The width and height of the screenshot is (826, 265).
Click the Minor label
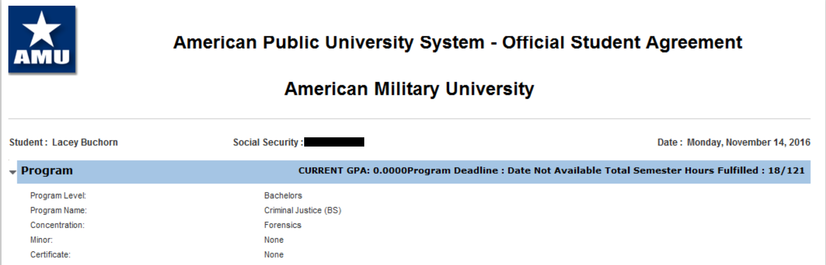click(x=41, y=240)
